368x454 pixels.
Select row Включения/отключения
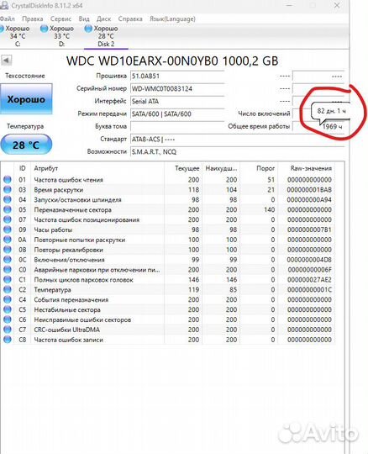(168, 260)
